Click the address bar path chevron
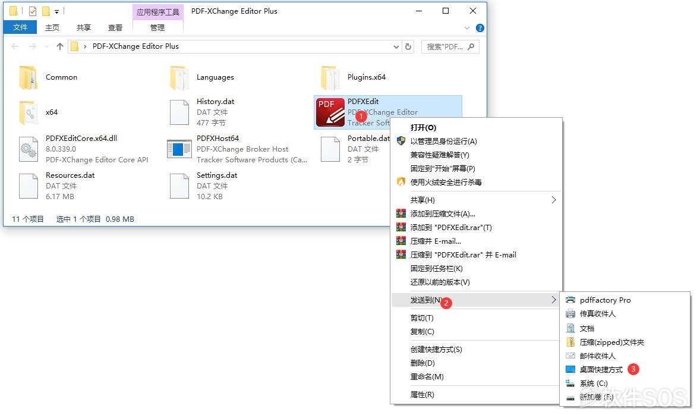Viewport: 697px width, 415px height. pos(85,46)
